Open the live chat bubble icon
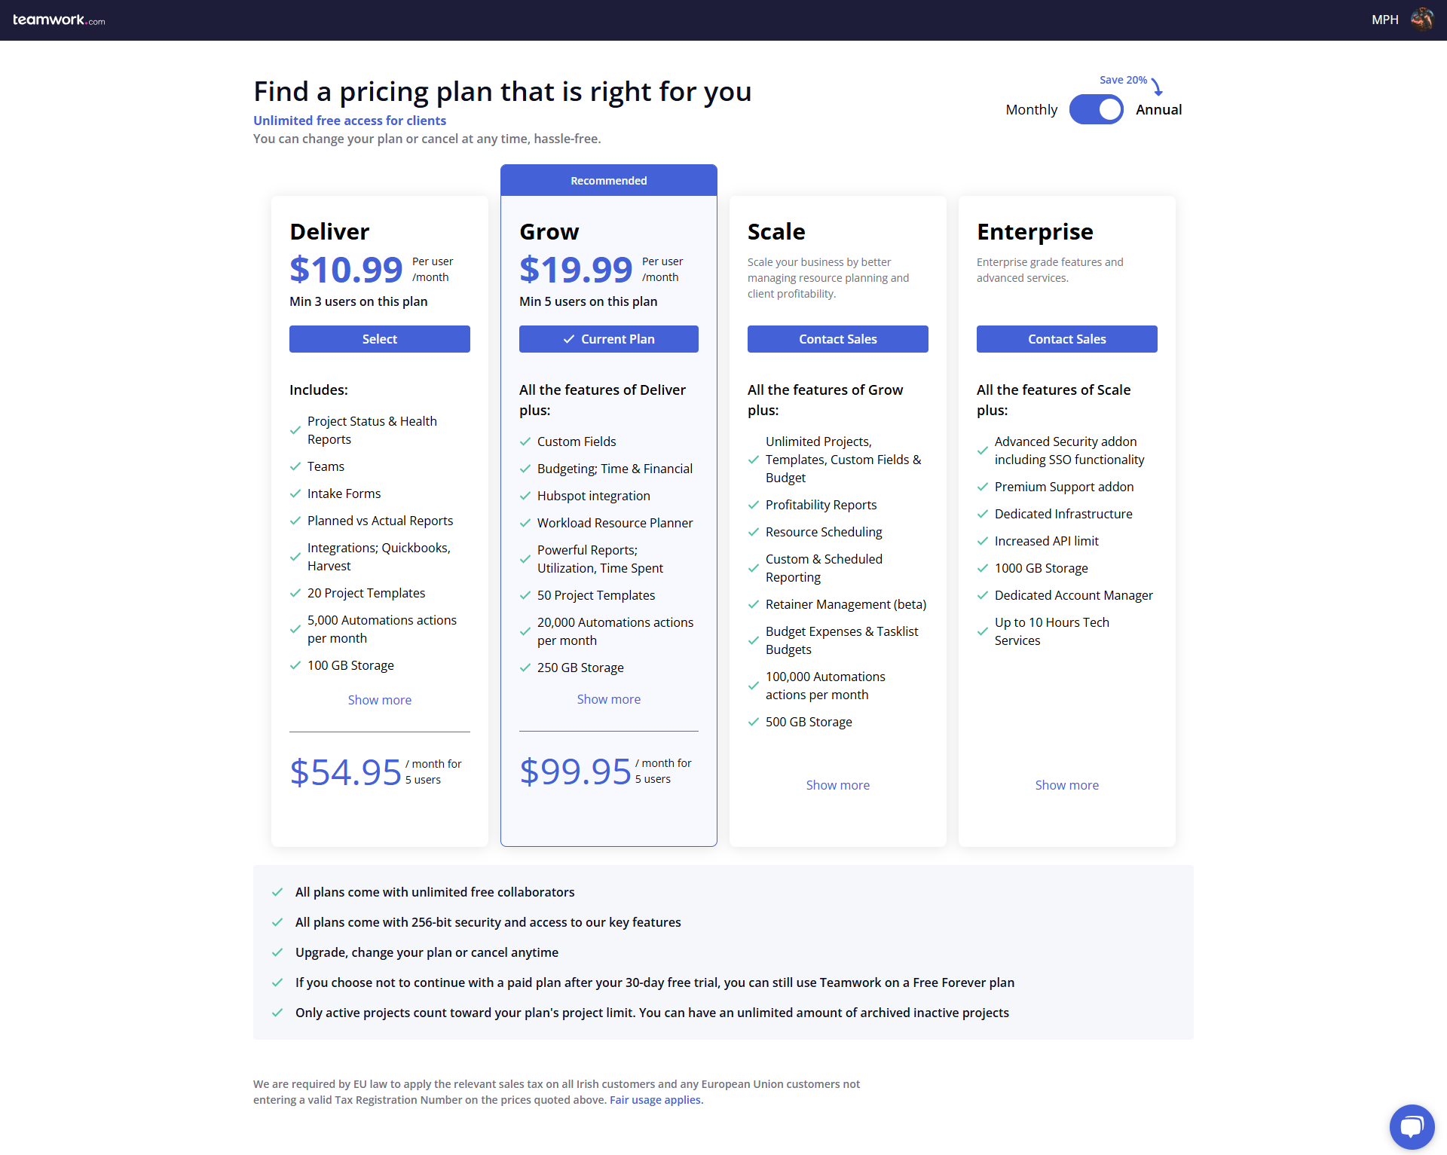This screenshot has height=1155, width=1447. point(1411,1126)
